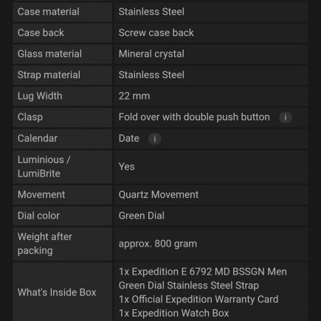Select the What's Inside Box label
The image size is (321, 321).
click(x=57, y=292)
